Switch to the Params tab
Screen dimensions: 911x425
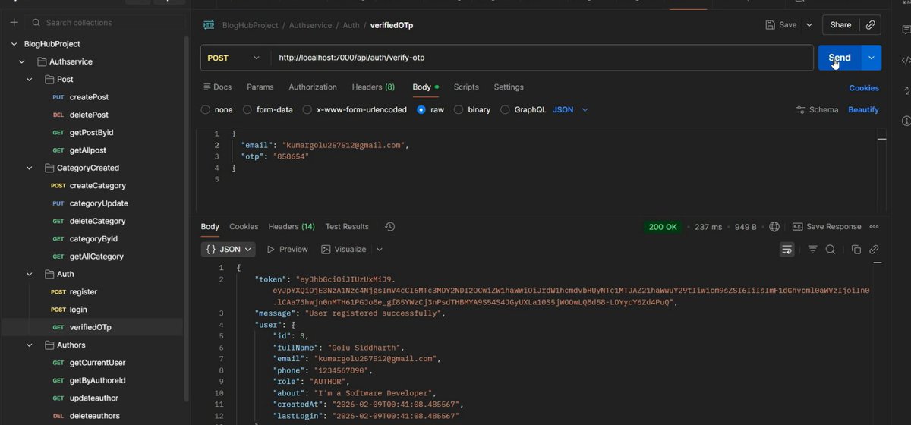click(260, 87)
